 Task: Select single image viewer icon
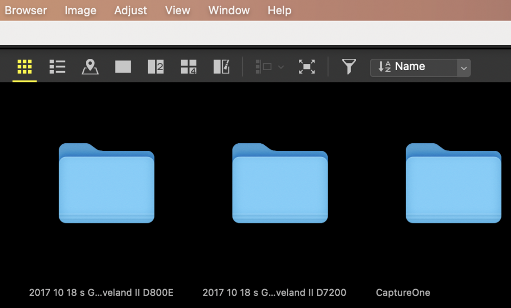point(123,67)
